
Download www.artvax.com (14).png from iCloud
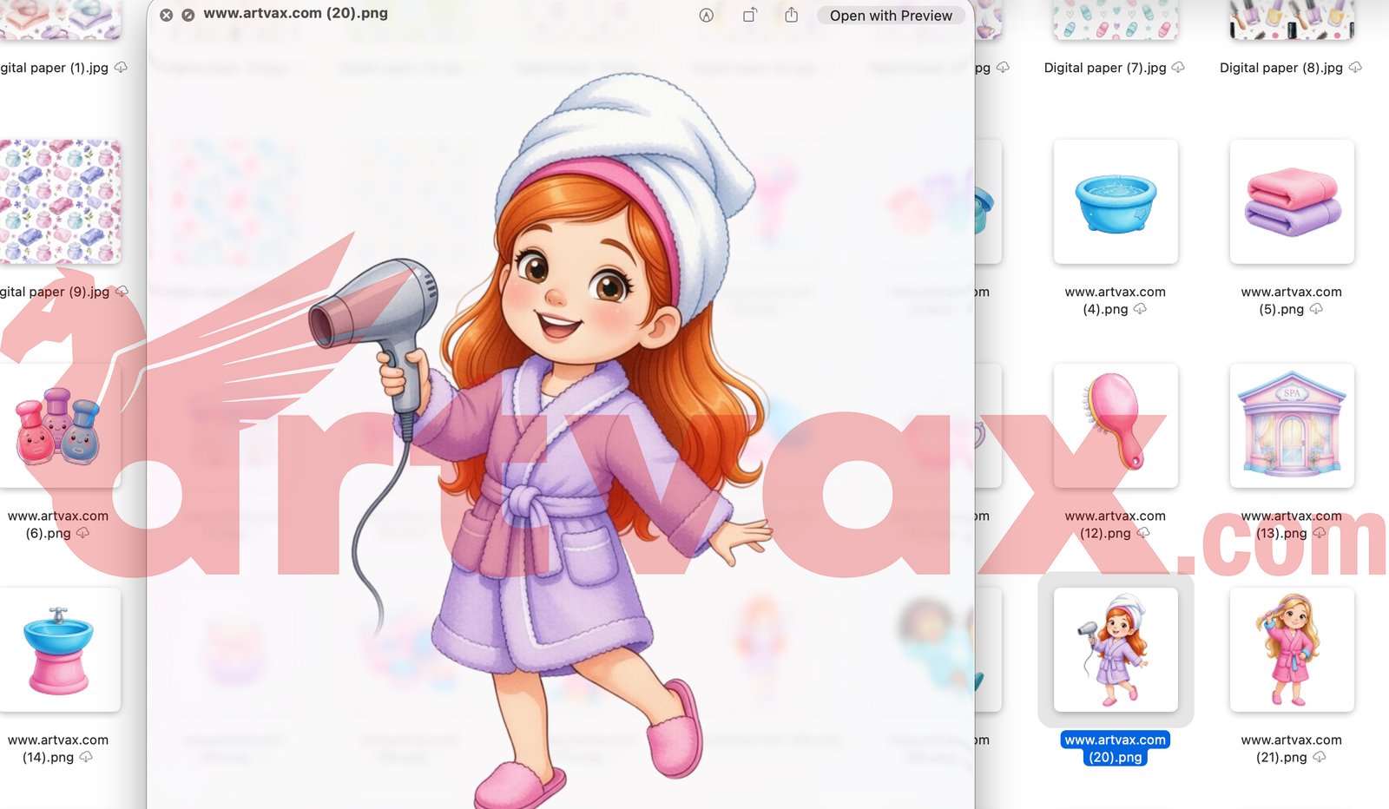[x=85, y=757]
